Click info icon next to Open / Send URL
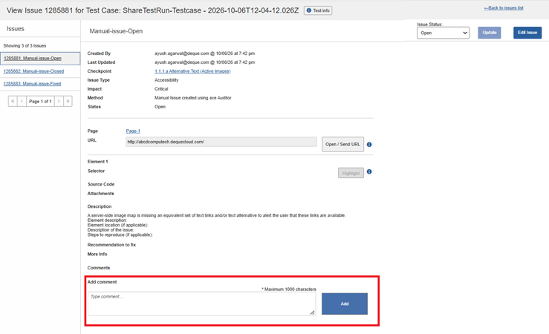 (x=369, y=145)
